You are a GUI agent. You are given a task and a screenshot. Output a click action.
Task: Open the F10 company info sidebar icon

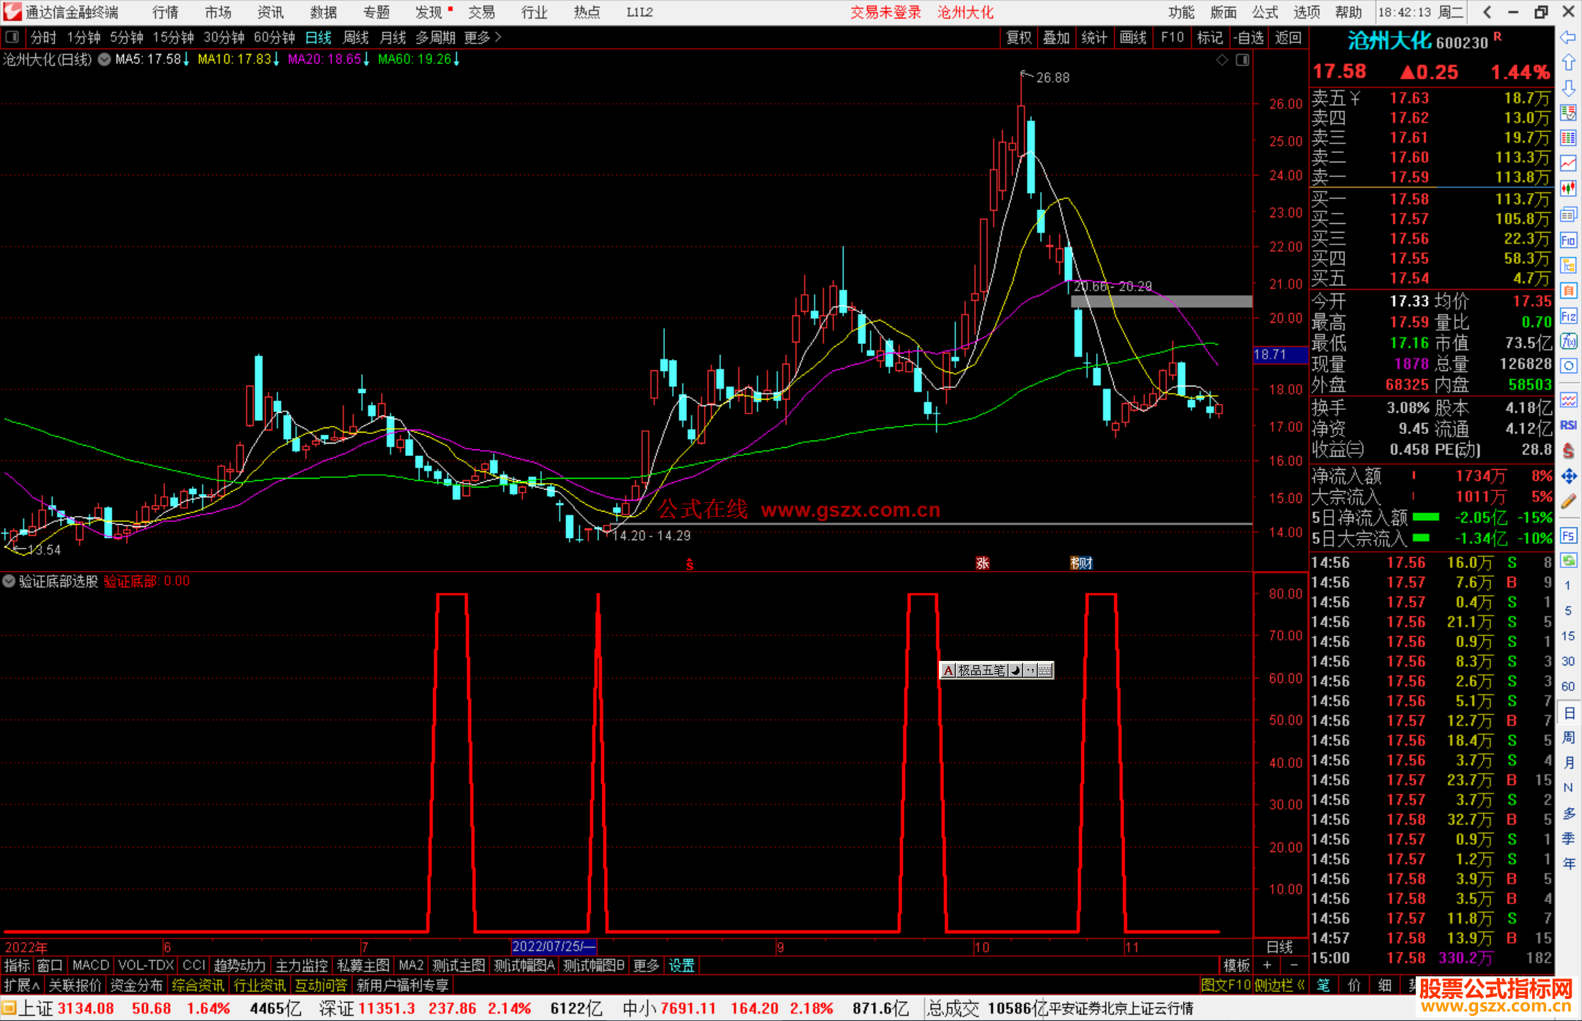(x=1568, y=240)
